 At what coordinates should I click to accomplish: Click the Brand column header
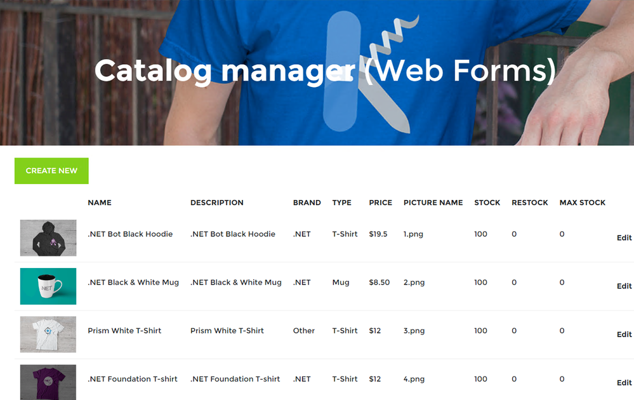click(307, 203)
